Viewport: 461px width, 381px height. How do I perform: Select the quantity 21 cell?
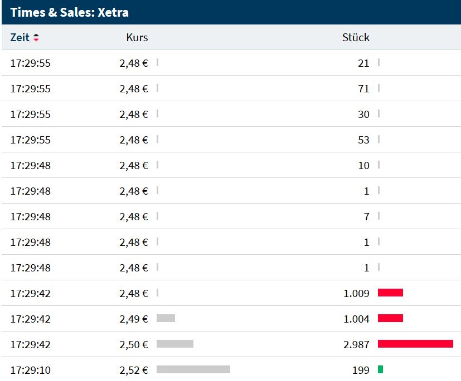363,63
